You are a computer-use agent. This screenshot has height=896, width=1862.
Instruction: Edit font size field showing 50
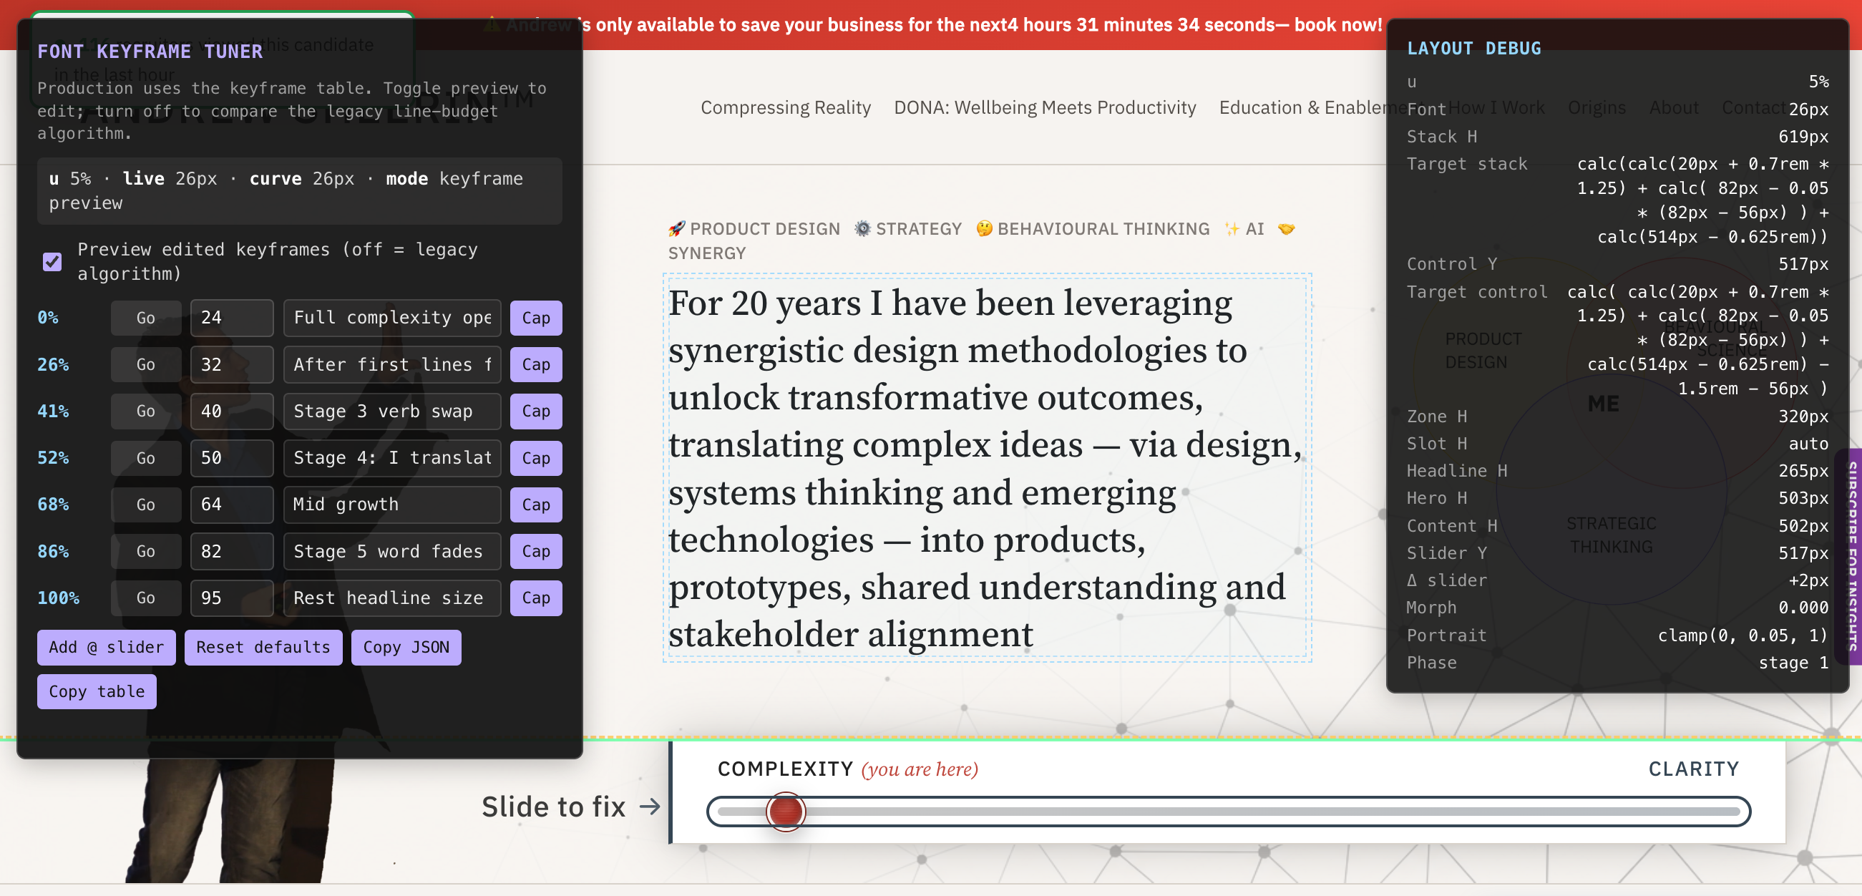pyautogui.click(x=232, y=458)
